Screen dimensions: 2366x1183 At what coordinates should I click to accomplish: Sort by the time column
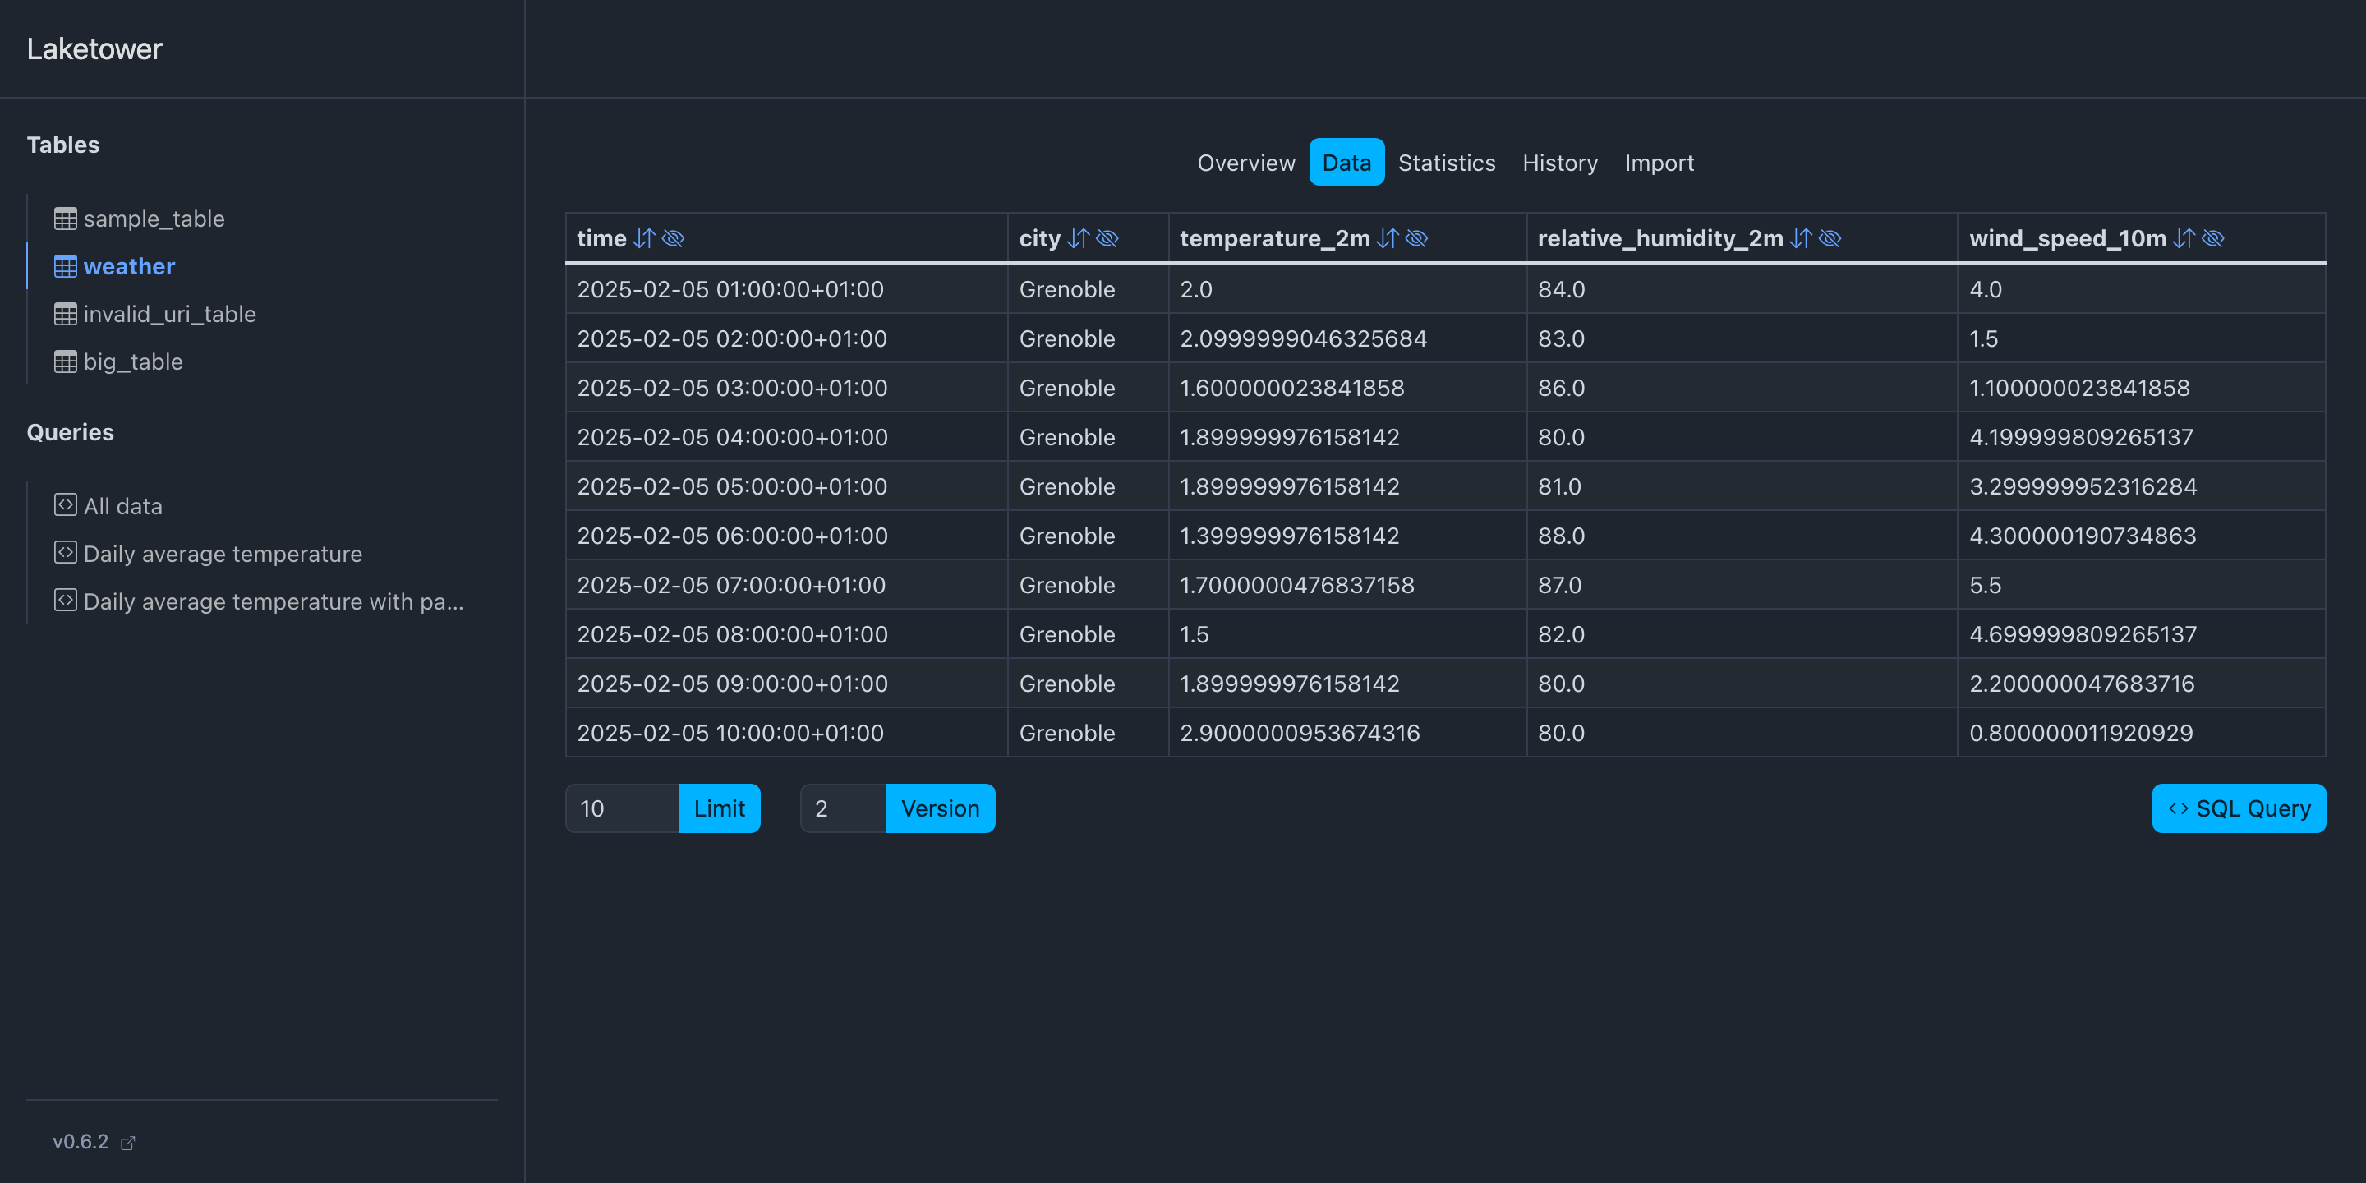pyautogui.click(x=644, y=239)
